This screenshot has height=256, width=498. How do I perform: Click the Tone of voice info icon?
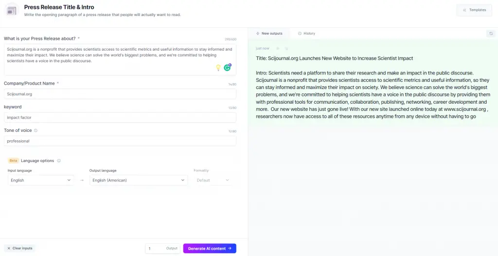(36, 130)
